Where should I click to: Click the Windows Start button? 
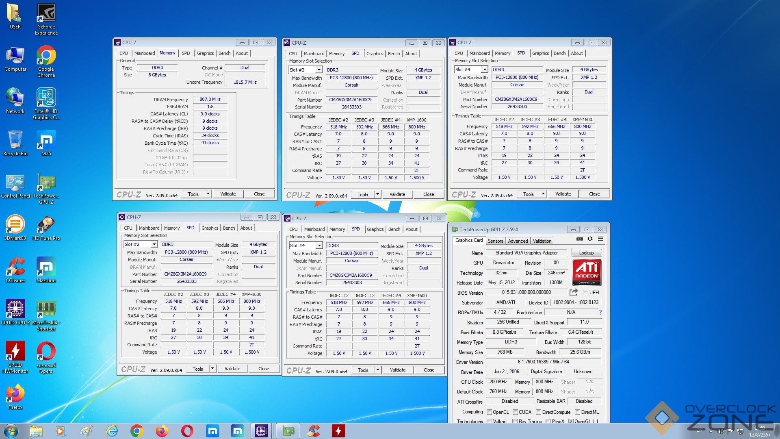(x=11, y=431)
